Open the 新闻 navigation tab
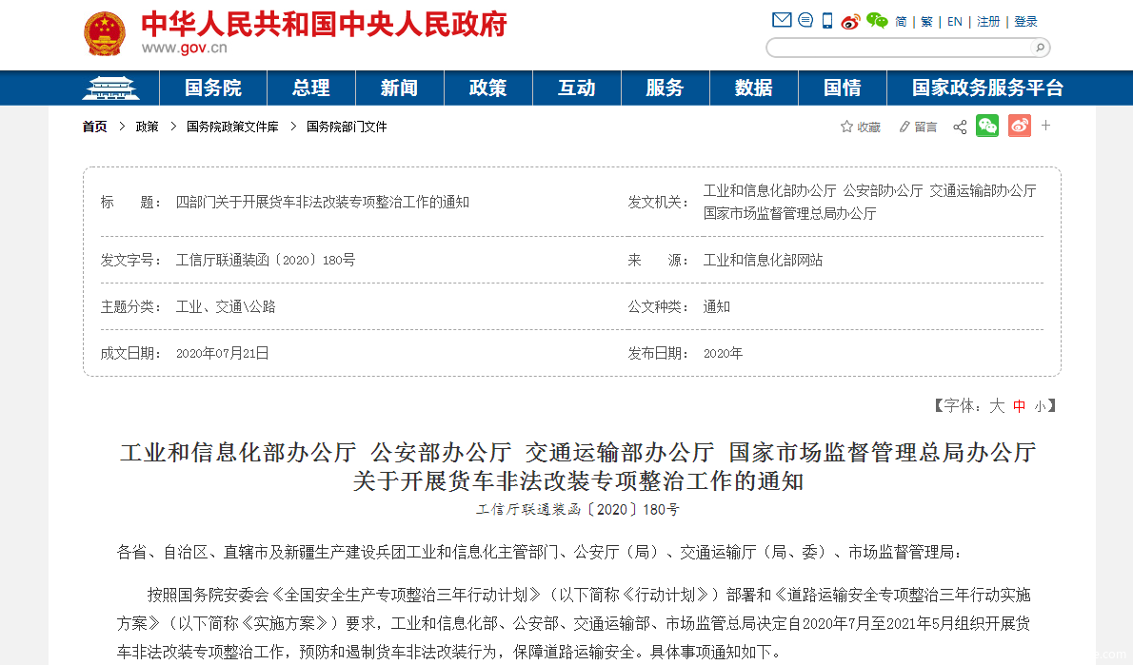Image resolution: width=1133 pixels, height=665 pixels. point(400,88)
